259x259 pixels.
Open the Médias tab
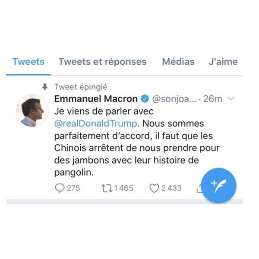tap(178, 62)
